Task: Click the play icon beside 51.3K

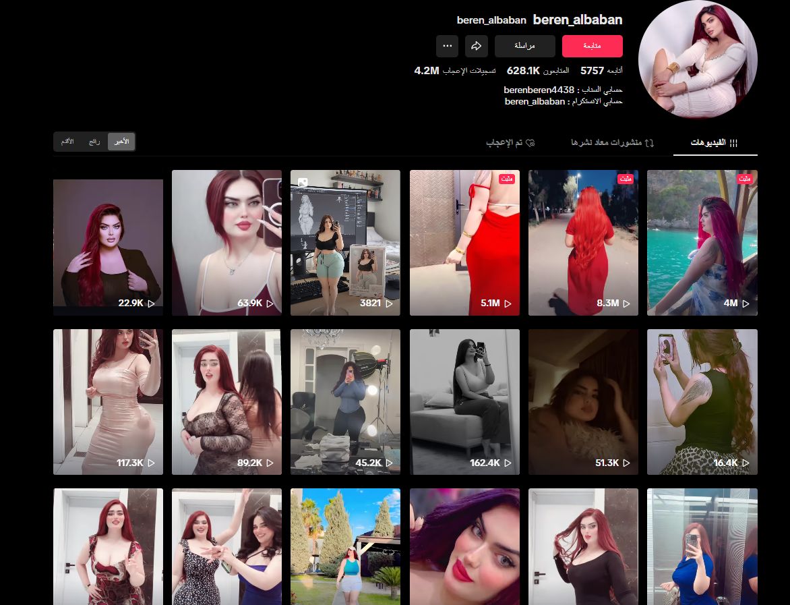Action: (x=626, y=463)
